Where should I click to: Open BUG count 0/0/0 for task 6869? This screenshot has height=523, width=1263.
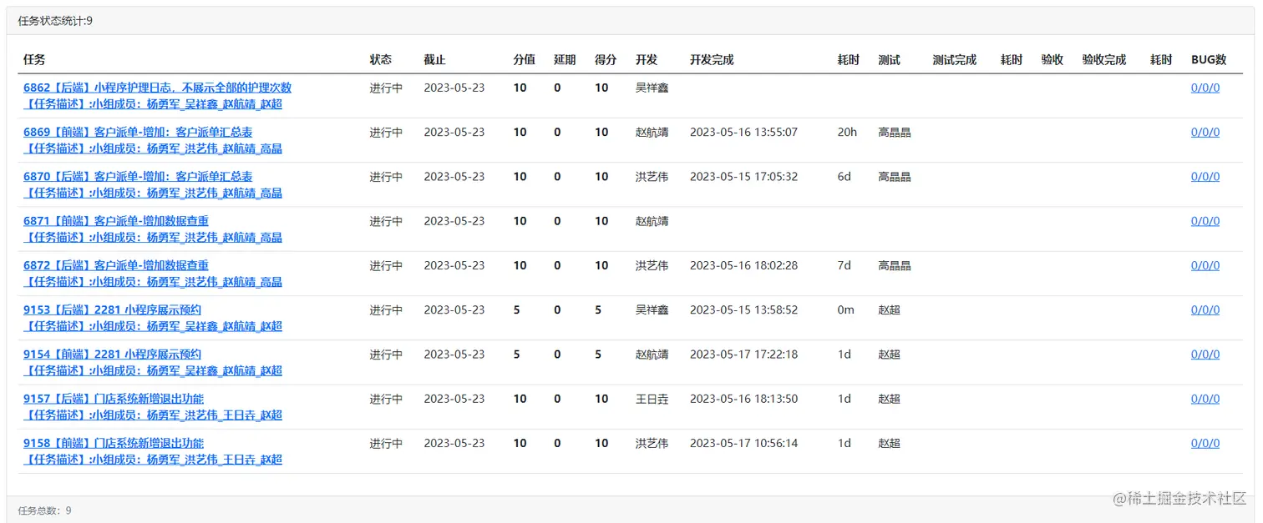tap(1205, 132)
